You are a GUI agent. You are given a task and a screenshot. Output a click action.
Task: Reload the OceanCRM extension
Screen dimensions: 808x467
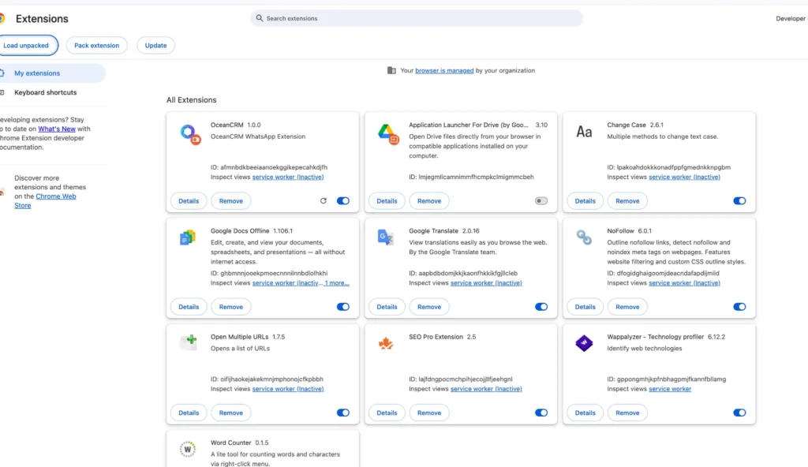323,200
